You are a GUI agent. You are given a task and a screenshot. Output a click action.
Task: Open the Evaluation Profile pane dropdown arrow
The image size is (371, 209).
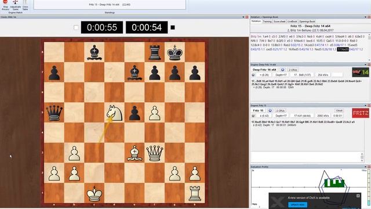(x=365, y=167)
